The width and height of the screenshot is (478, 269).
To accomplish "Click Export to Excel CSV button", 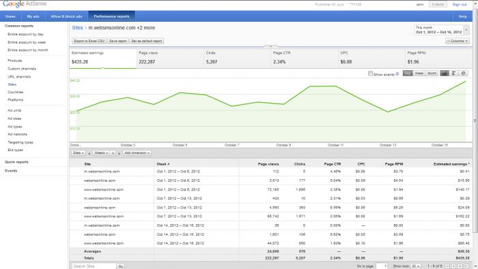I will [x=89, y=41].
